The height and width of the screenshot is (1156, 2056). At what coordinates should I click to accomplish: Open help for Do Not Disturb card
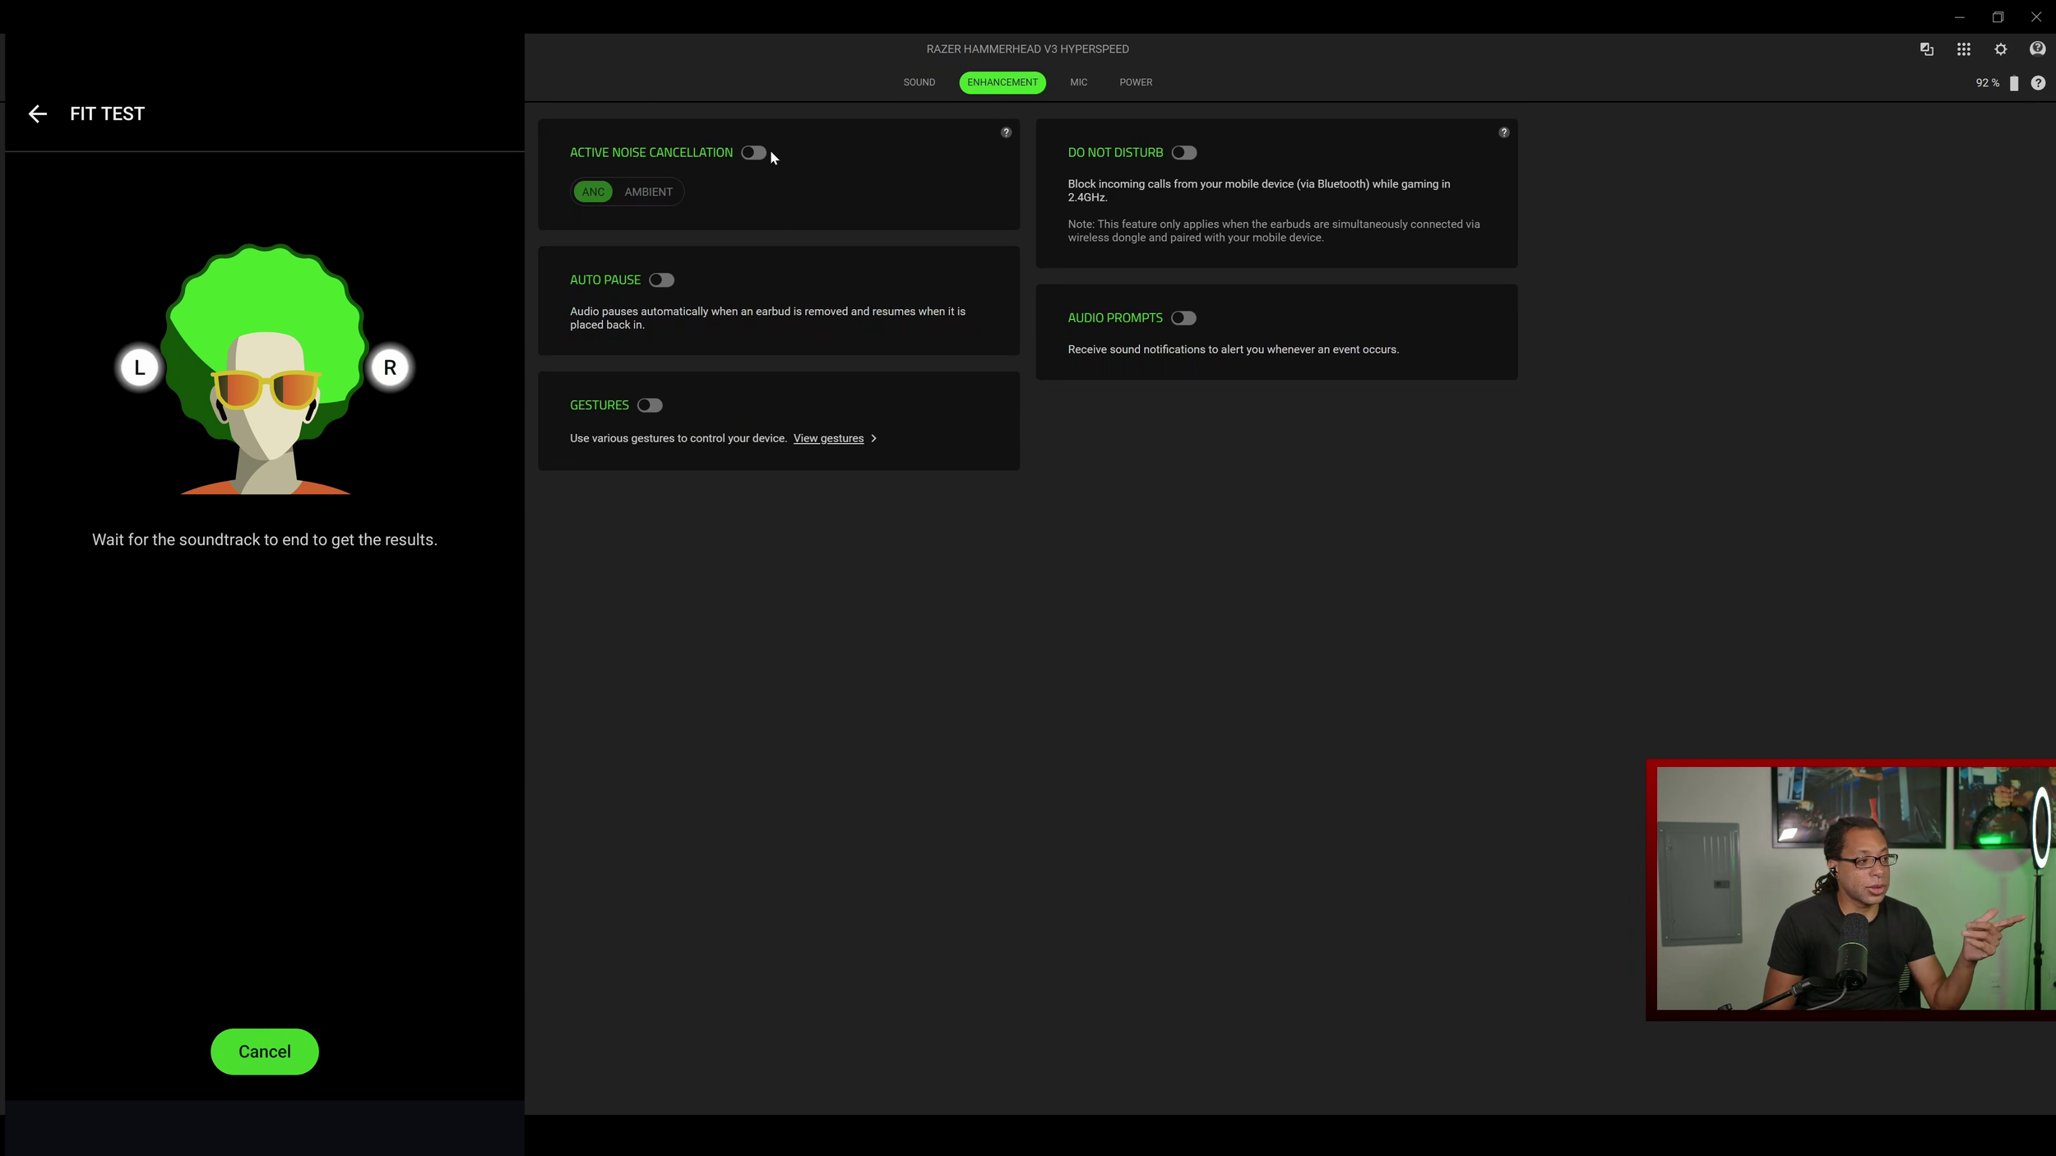click(x=1503, y=132)
